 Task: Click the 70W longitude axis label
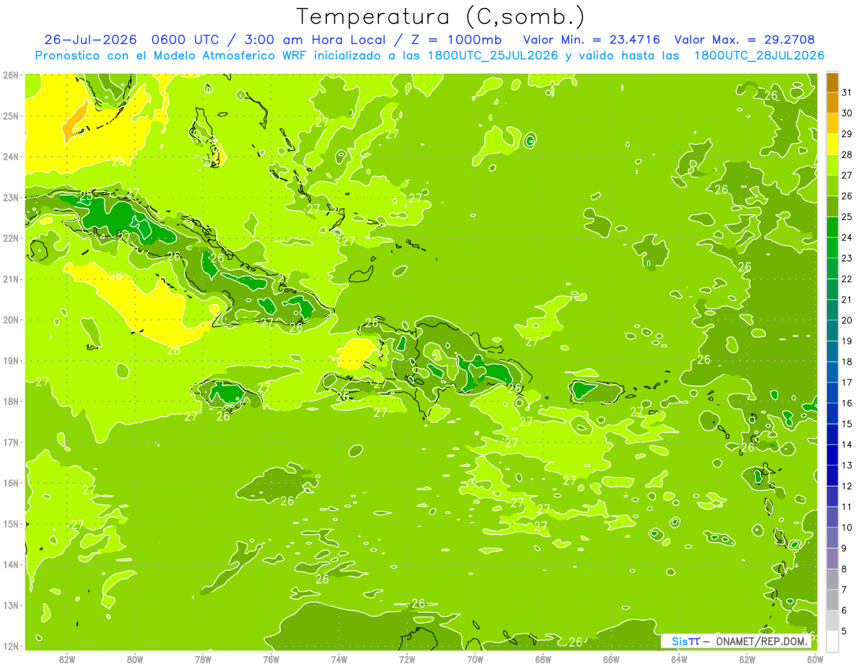(x=475, y=659)
